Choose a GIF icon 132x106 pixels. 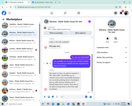coord(57,97)
